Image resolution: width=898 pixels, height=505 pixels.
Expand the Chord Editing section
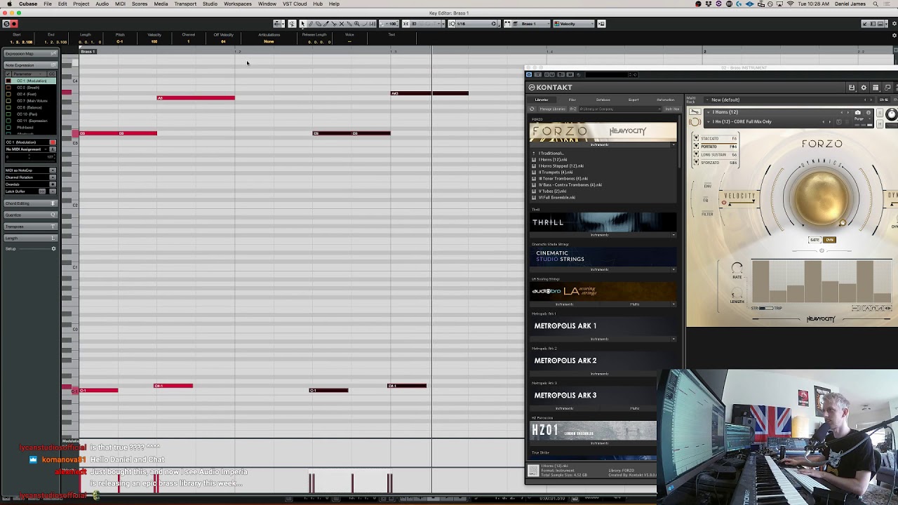(31, 203)
